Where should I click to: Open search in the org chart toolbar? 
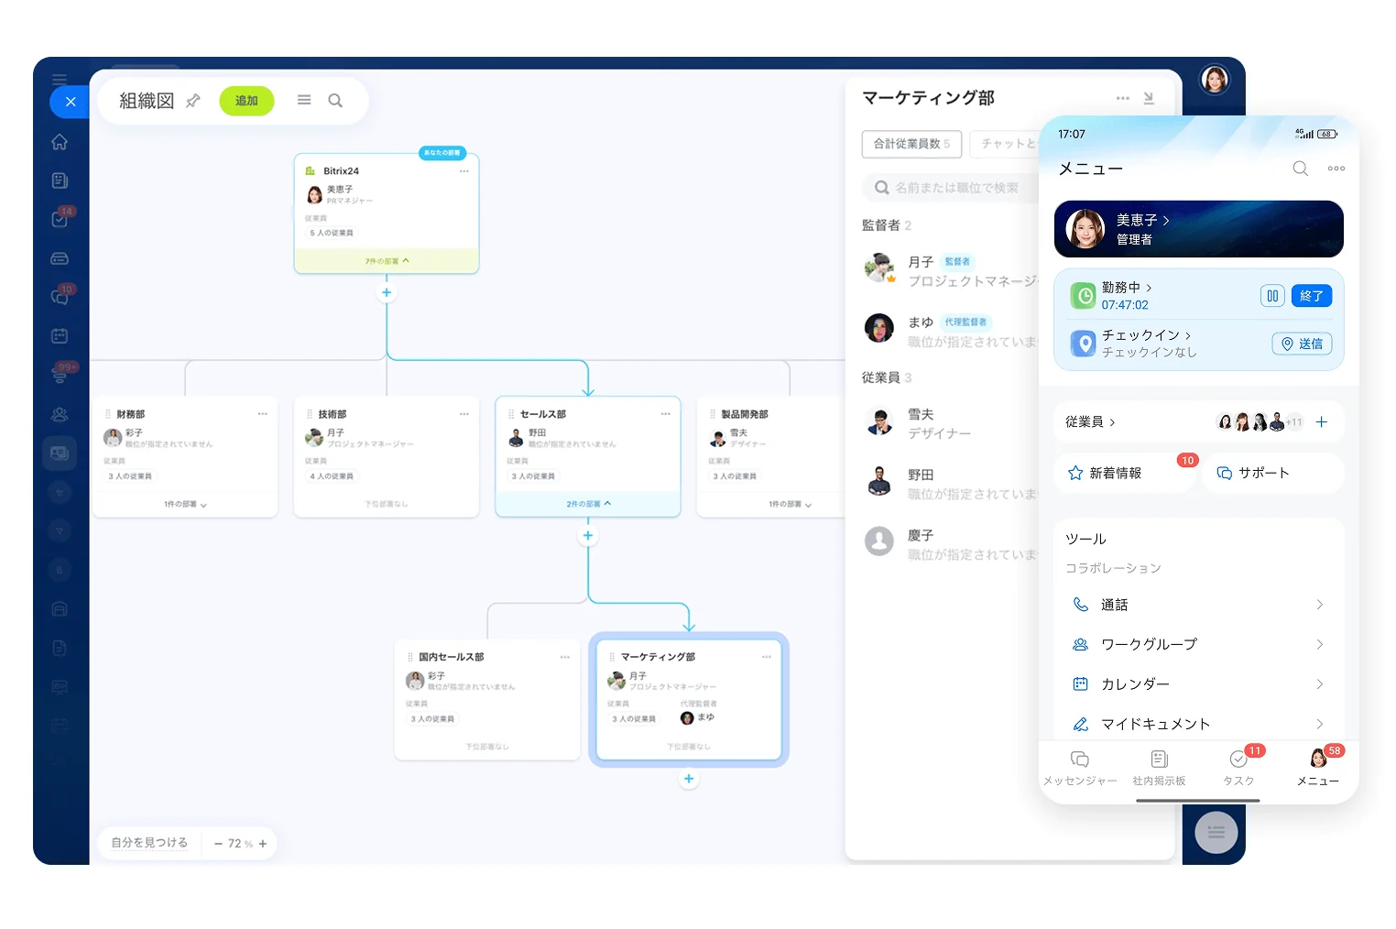pos(335,101)
